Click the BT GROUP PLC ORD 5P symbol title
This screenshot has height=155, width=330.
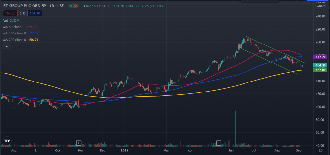click(25, 6)
